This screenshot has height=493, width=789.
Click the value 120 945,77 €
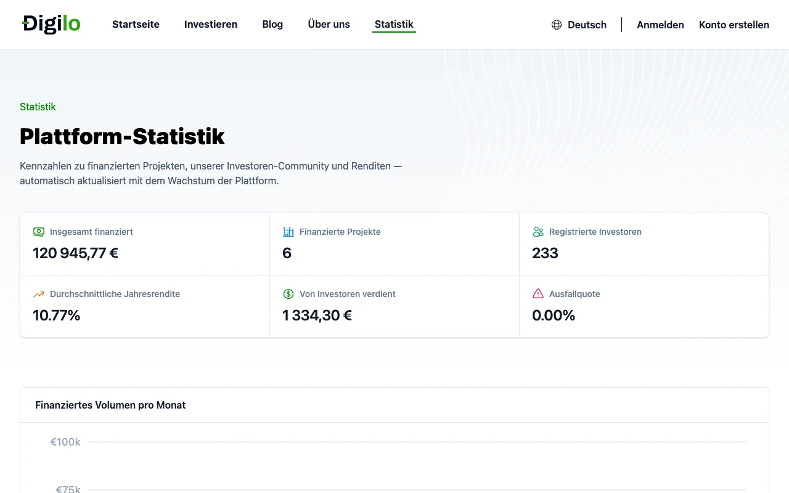(x=75, y=253)
